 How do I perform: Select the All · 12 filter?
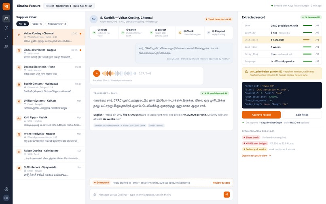(x=23, y=24)
